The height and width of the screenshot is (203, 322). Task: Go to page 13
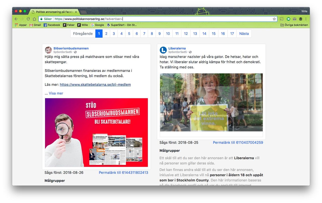pyautogui.click(x=195, y=33)
